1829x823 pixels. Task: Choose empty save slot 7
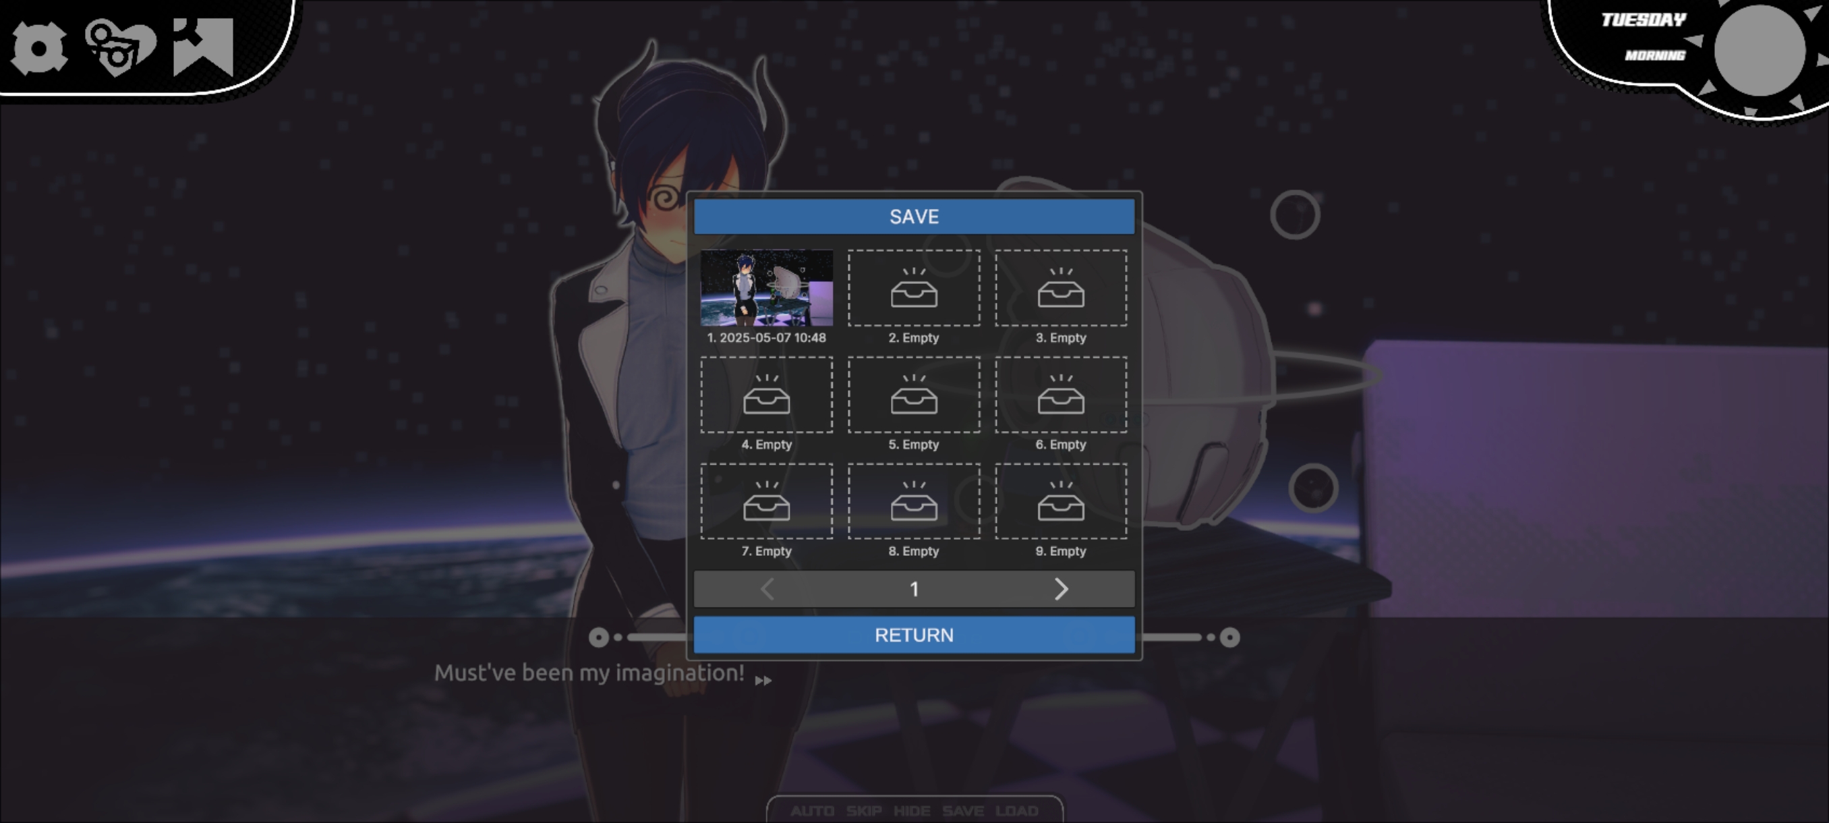coord(766,501)
